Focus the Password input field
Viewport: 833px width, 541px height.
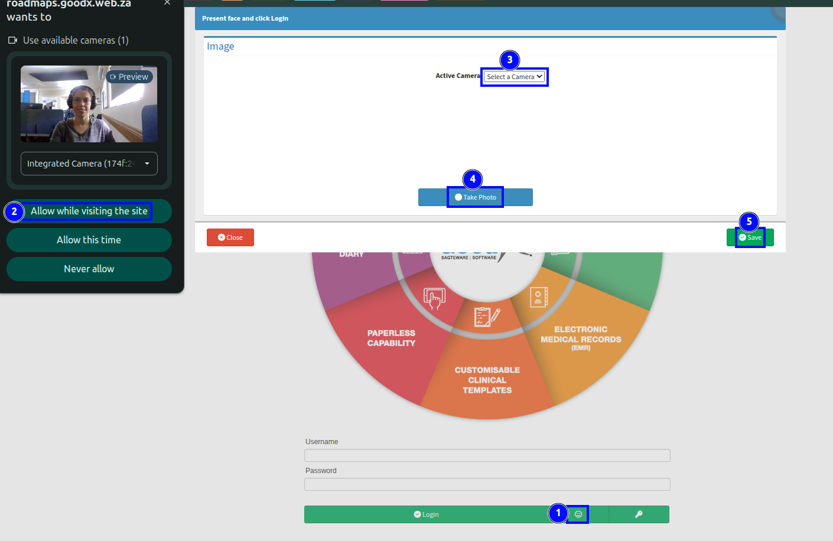pyautogui.click(x=487, y=484)
